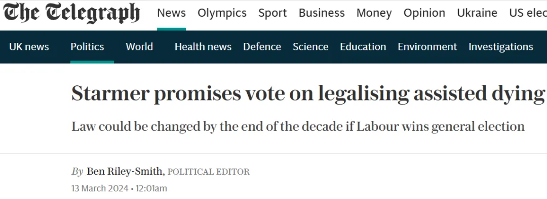
Task: Go to Health news
Action: coord(203,46)
